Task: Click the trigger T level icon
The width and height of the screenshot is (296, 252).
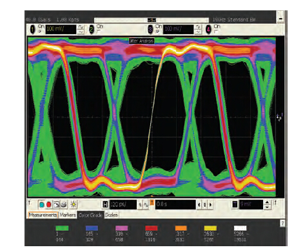Action: tap(235, 204)
